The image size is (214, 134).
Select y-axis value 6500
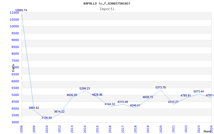[15, 74]
